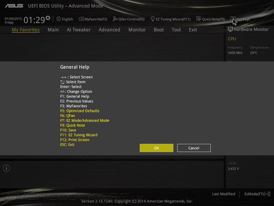Click the Hardware Monitor title text
This screenshot has width=274, height=206.
click(x=251, y=30)
